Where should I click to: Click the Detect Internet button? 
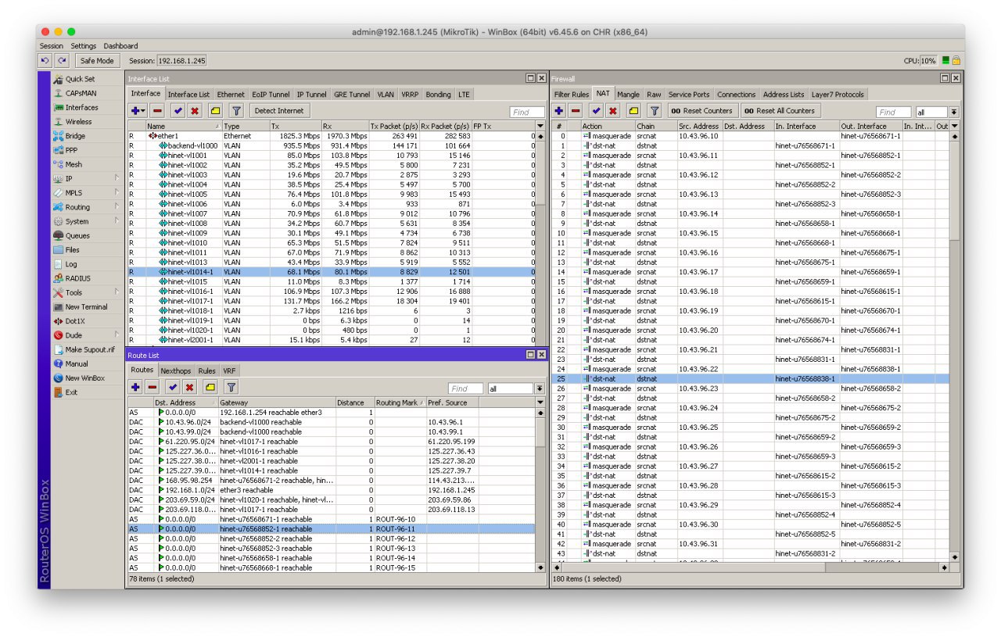point(279,111)
